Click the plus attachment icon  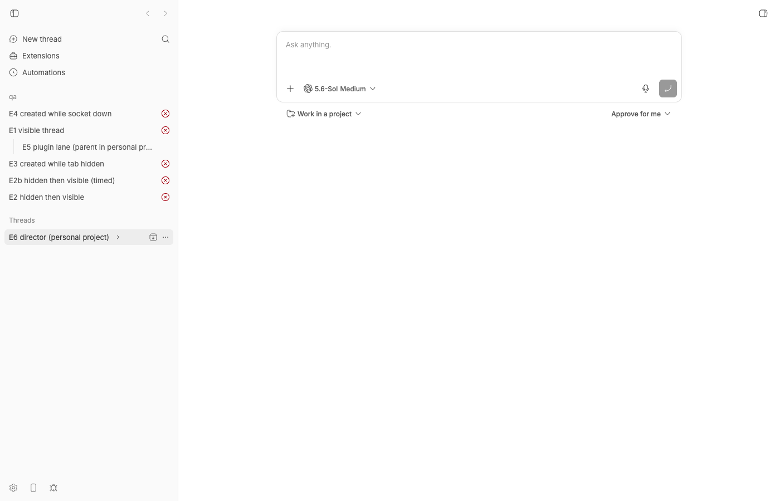point(290,89)
